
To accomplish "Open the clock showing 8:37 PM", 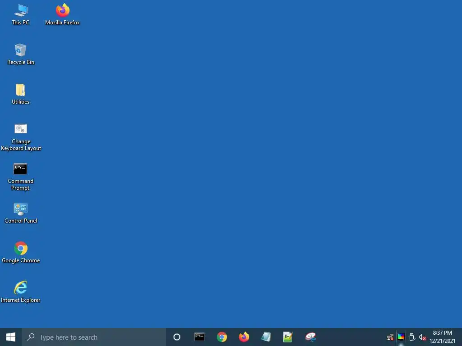I will click(x=442, y=337).
